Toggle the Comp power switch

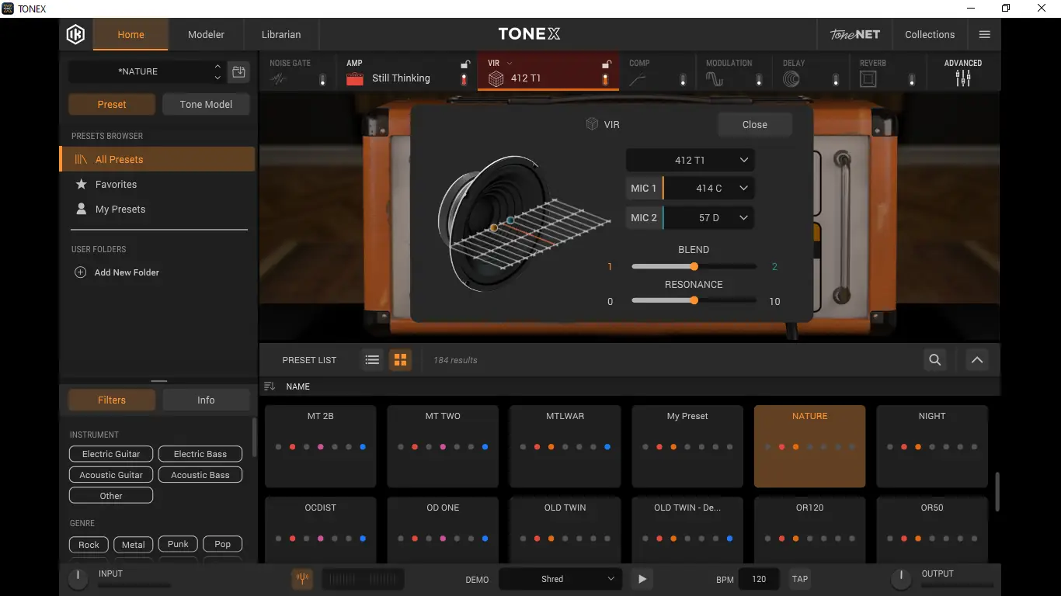683,79
